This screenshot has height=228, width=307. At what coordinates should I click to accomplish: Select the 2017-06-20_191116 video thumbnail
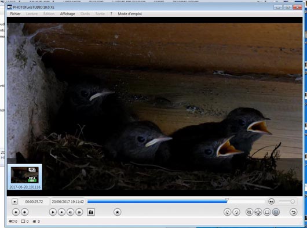(25, 177)
